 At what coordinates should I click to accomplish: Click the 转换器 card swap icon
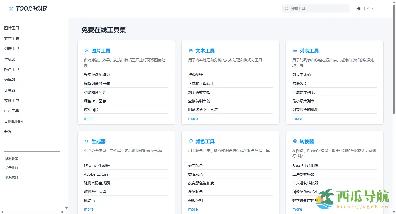[x=295, y=141]
